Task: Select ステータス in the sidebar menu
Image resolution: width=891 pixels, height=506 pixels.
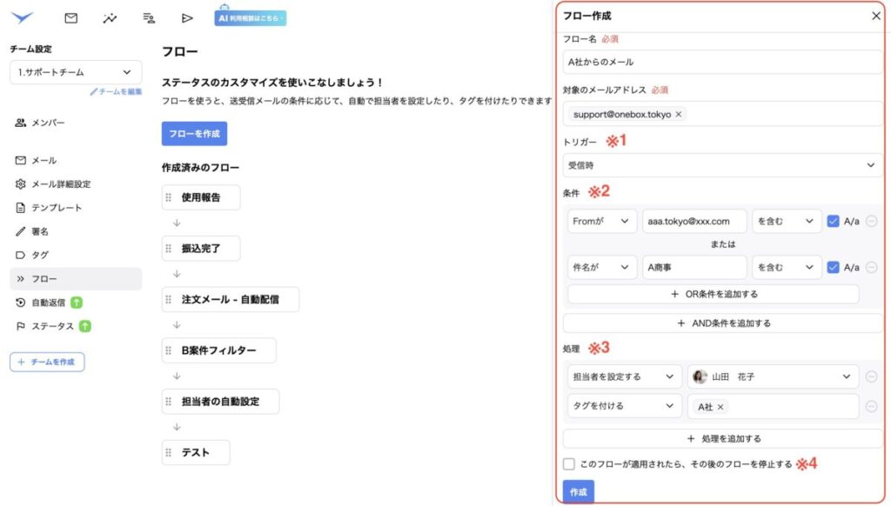Action: (51, 326)
